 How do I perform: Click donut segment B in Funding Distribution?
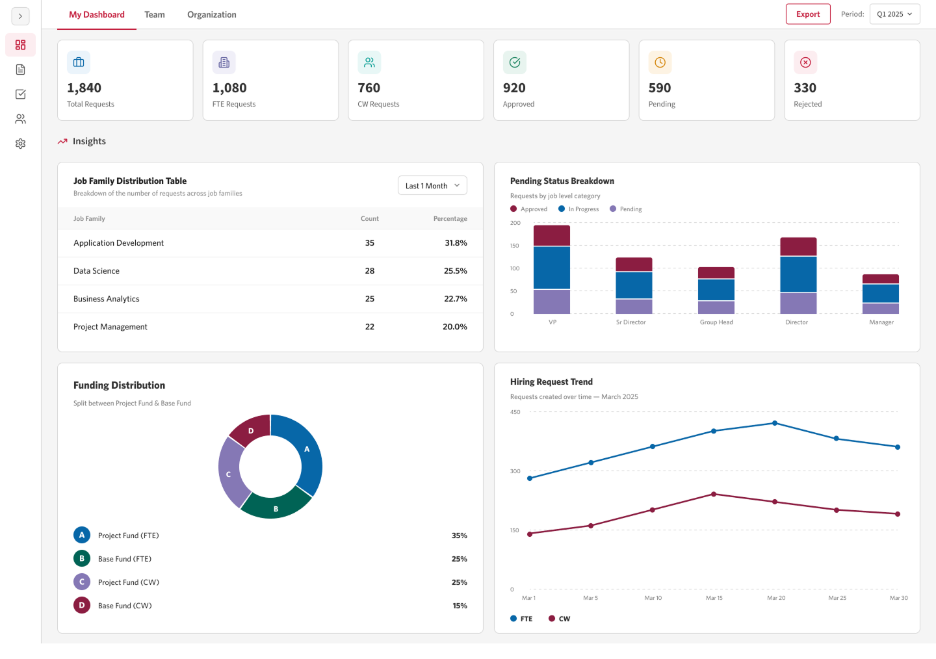276,509
